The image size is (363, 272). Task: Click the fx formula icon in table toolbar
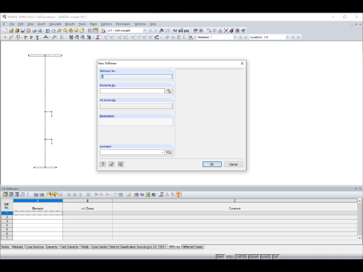point(167,195)
